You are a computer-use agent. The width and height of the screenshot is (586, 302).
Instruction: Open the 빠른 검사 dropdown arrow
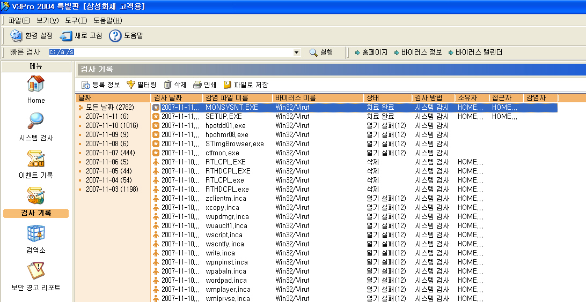click(x=297, y=52)
